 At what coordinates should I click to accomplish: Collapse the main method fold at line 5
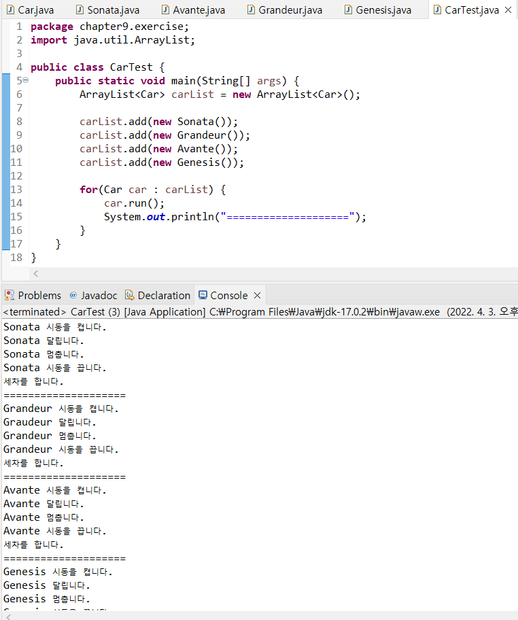(25, 80)
